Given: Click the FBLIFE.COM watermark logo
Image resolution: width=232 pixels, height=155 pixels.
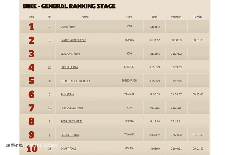Looking at the screenshot, I should click(x=41, y=146).
